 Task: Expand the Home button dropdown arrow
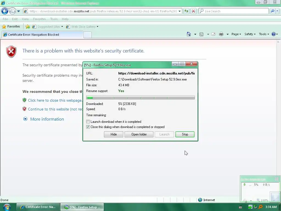tap(195, 34)
